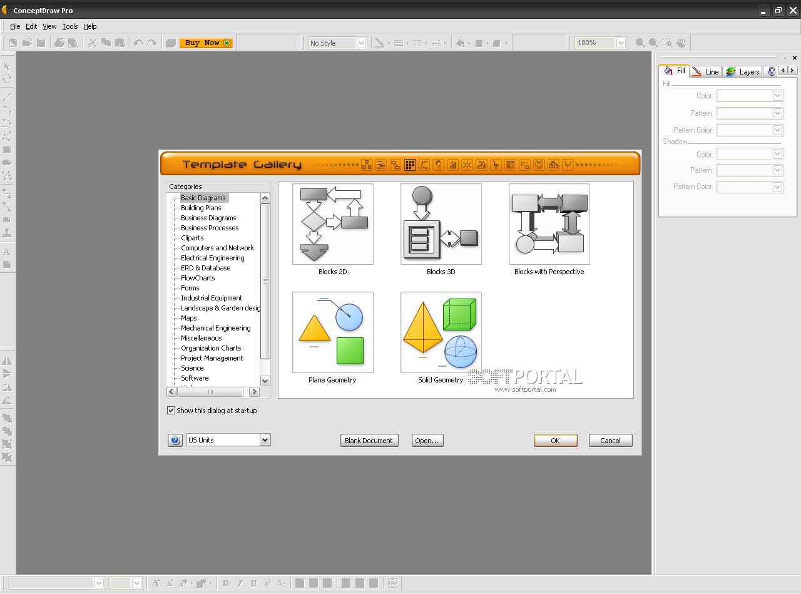The image size is (801, 594).
Task: Open the Shadow Color dropdown
Action: 777,154
